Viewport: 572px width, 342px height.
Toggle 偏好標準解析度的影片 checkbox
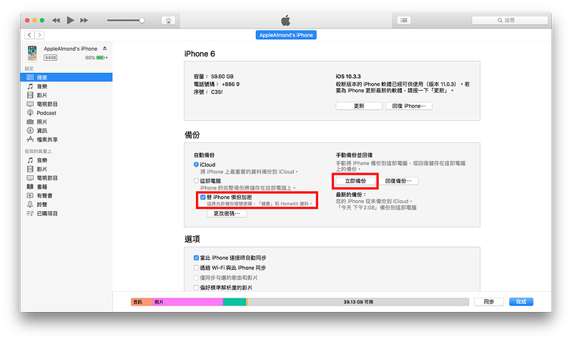pos(196,288)
